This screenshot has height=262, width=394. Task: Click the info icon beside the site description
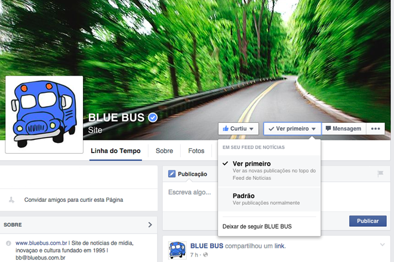(8, 243)
